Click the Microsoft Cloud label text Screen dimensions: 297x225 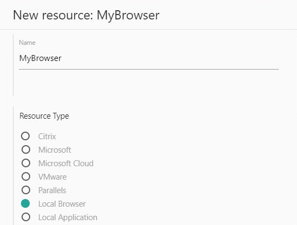66,163
